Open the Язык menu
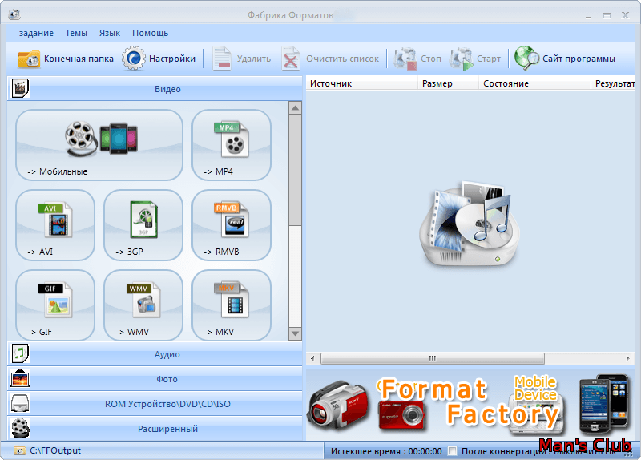 tap(110, 33)
